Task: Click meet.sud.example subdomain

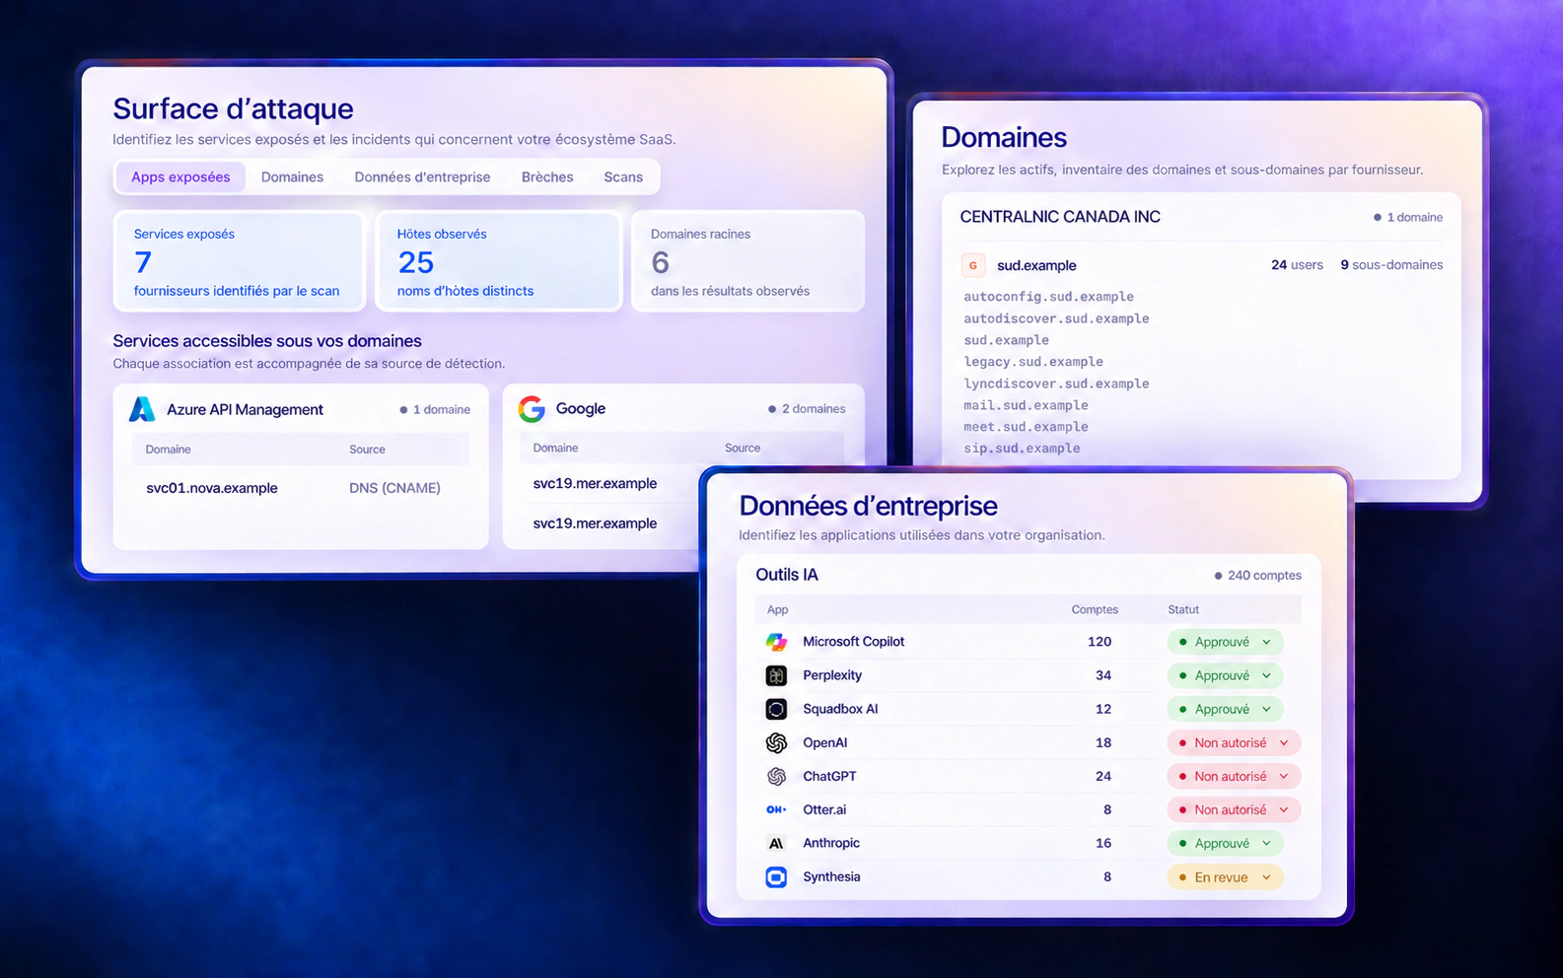Action: point(1026,427)
